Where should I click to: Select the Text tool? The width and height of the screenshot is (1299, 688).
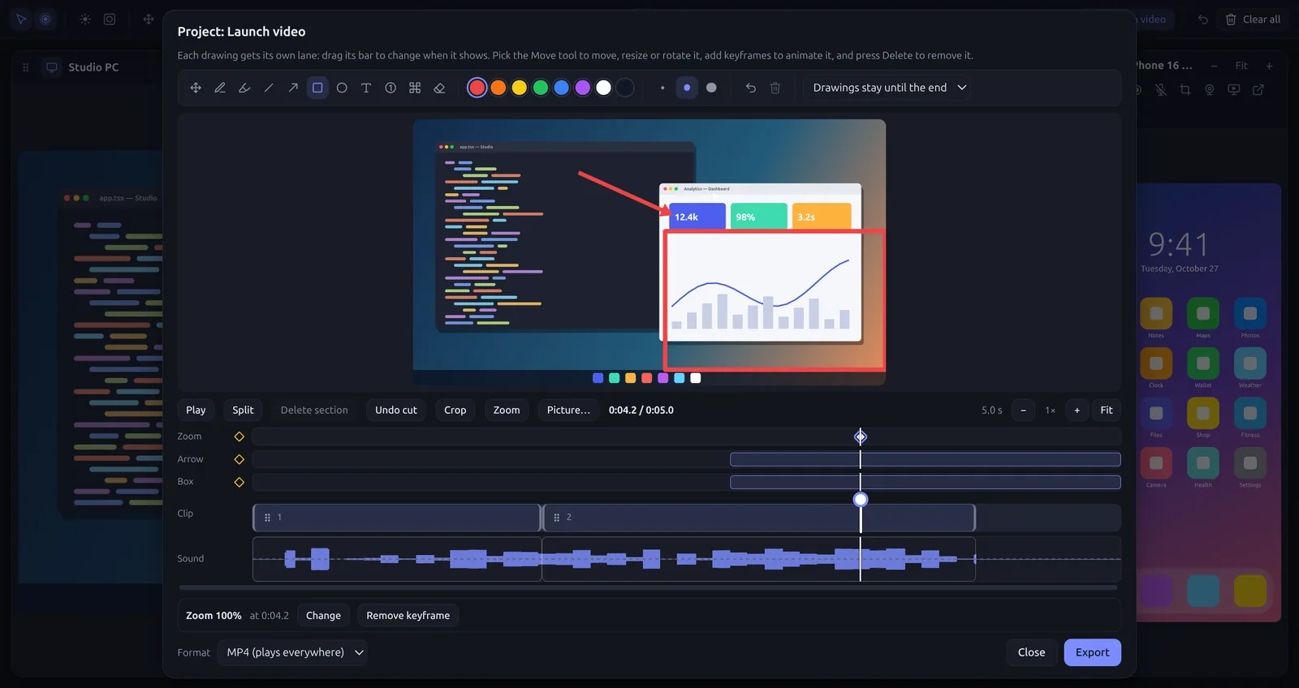tap(366, 88)
